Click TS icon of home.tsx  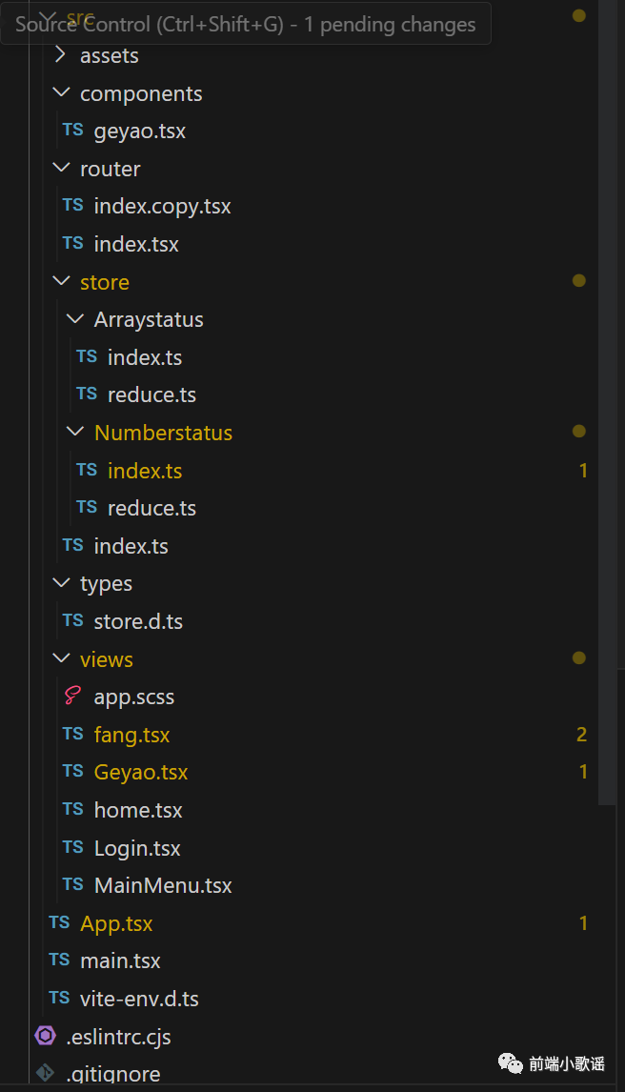tap(72, 809)
